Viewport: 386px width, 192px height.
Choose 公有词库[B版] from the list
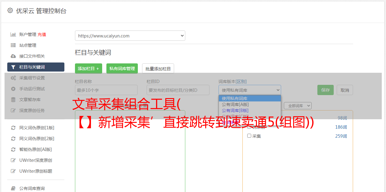tap(250, 110)
